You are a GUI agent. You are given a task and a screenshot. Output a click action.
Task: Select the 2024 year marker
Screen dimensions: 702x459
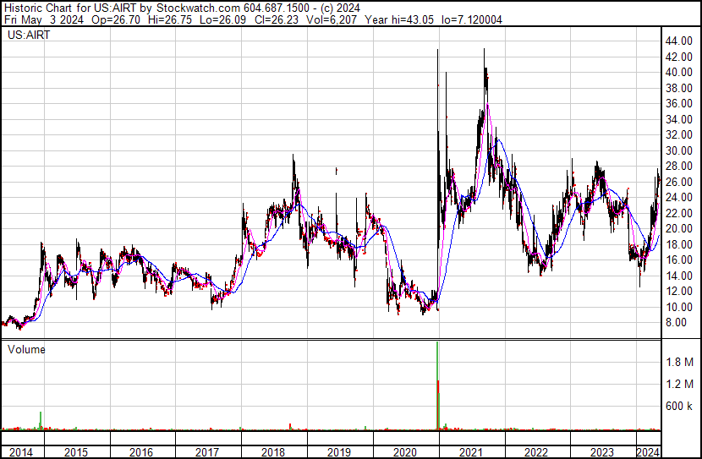point(648,452)
